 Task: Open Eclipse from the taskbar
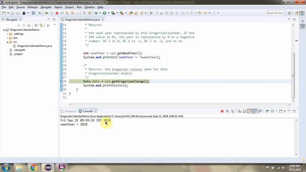coord(48,168)
